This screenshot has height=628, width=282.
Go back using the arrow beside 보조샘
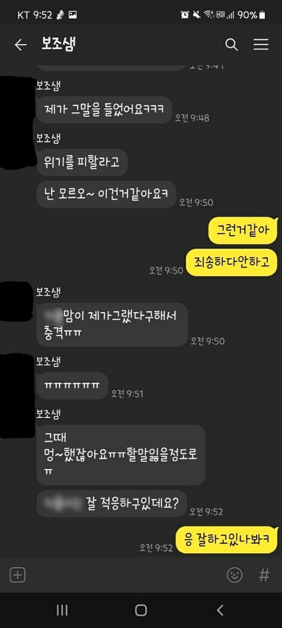(x=21, y=45)
